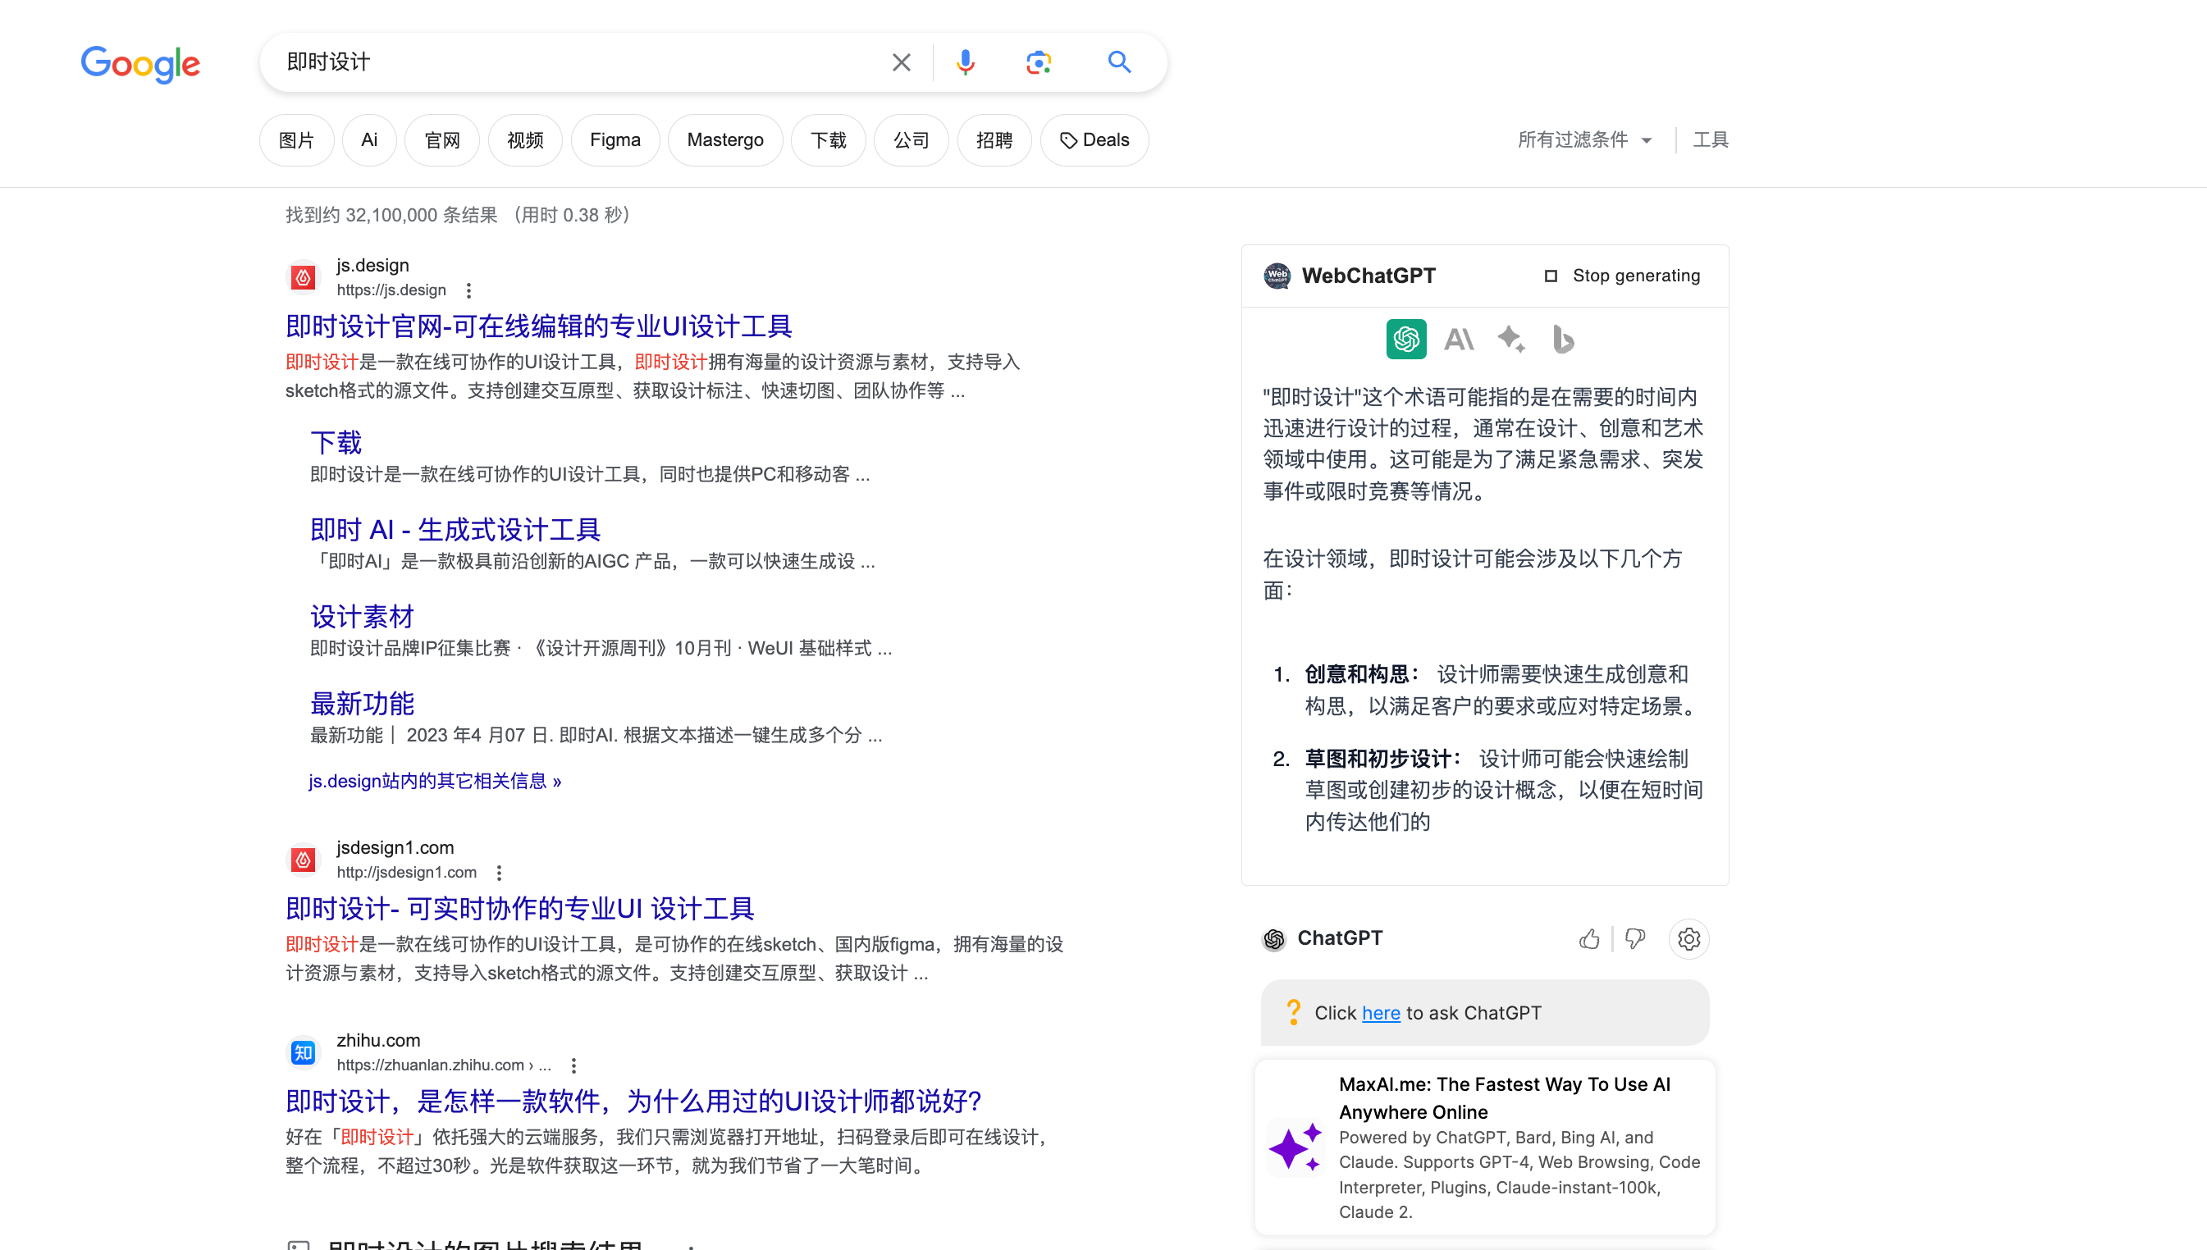Click the js.design site favicon

point(303,277)
